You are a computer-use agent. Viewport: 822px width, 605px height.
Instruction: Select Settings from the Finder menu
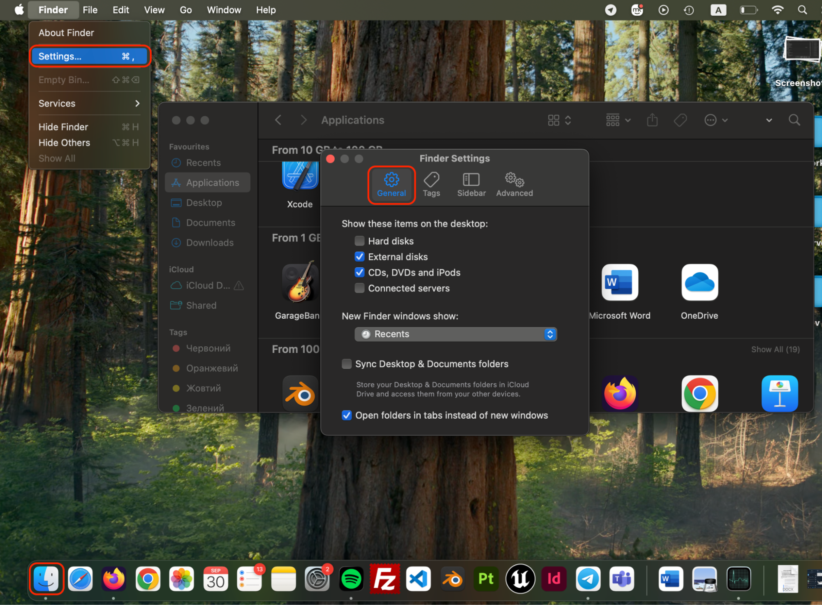59,56
